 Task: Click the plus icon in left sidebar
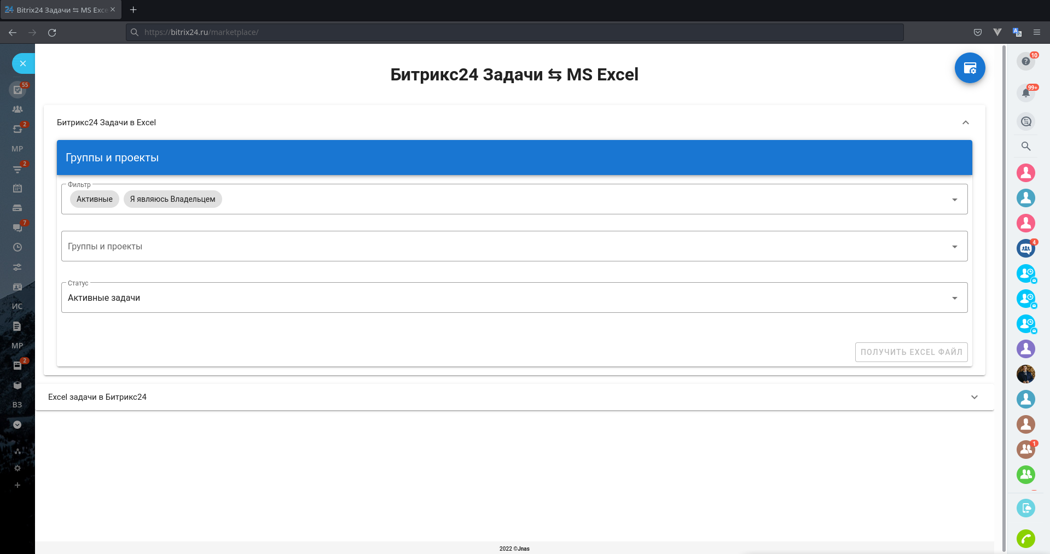tap(18, 485)
